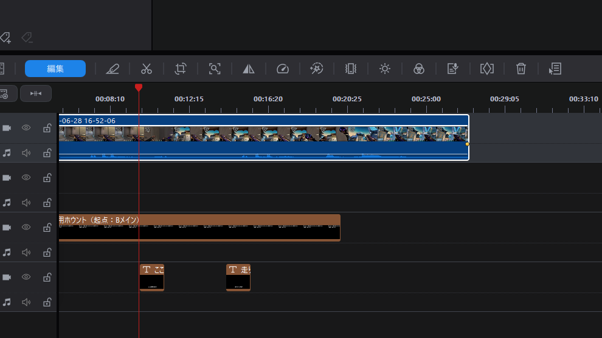
Task: Click music note icon of second audio track
Action: click(x=7, y=203)
